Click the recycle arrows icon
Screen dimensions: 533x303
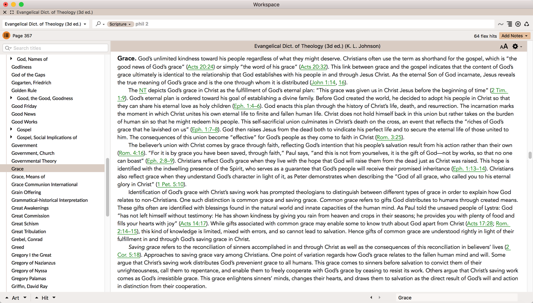[x=527, y=24]
